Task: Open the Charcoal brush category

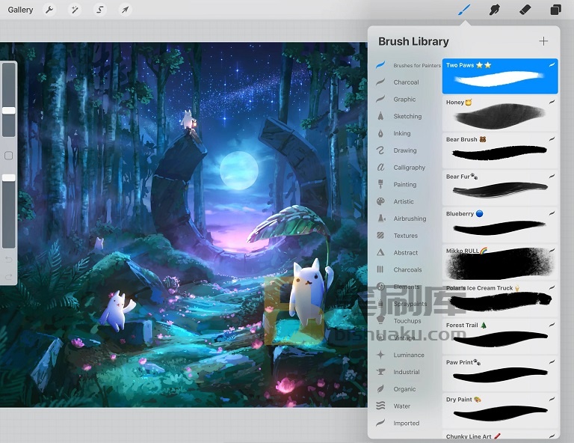Action: tap(406, 82)
